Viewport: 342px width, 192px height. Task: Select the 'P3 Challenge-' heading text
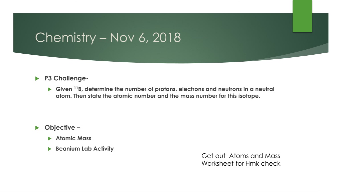click(x=66, y=78)
